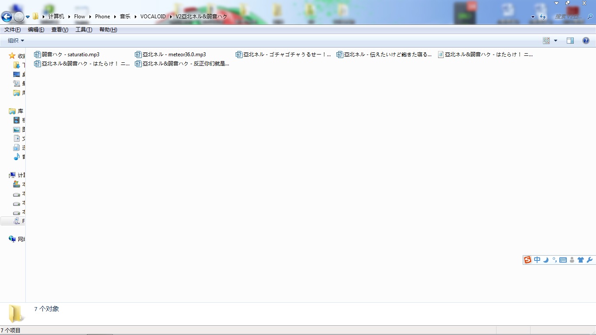Open the 组织 dropdown menu
Screen dimensions: 596x335
(16, 41)
